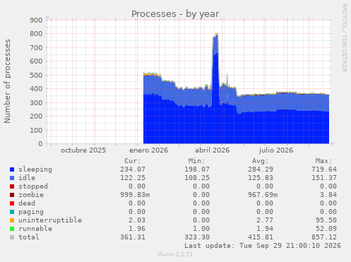Click the 'octubre 2025' x-axis label
Screen dimensions: 351x262
tap(83, 150)
